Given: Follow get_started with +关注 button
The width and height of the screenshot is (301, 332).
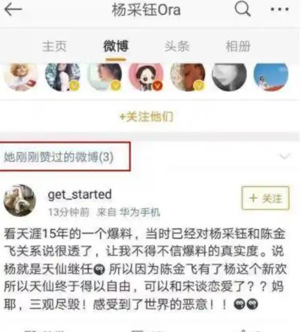Looking at the screenshot, I should [265, 198].
